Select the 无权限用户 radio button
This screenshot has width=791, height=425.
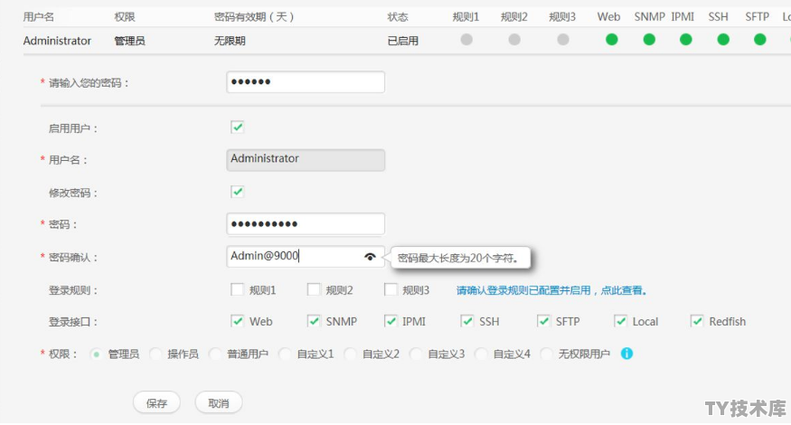point(546,354)
